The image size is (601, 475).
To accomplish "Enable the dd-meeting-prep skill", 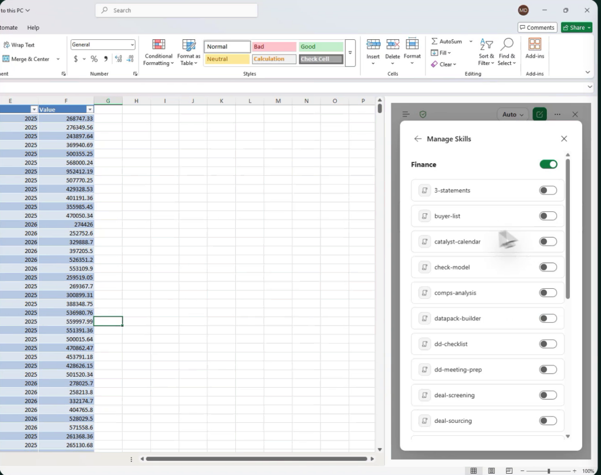I will tap(548, 370).
